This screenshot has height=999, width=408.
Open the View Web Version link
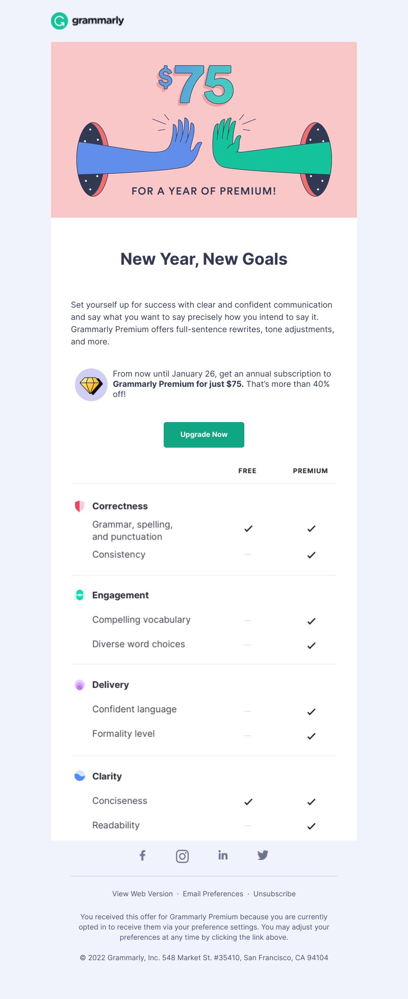142,894
